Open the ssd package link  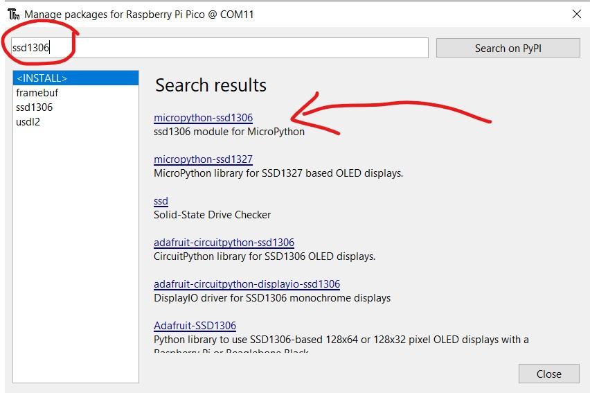coord(161,201)
